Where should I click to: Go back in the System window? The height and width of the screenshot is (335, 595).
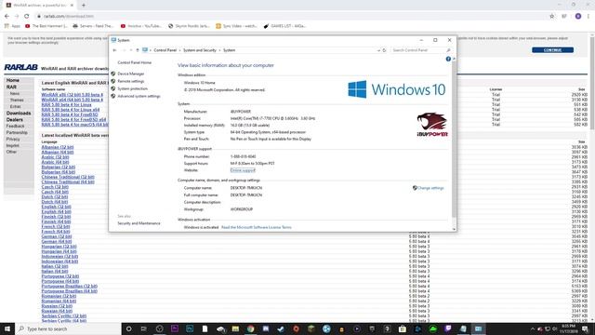(114, 50)
